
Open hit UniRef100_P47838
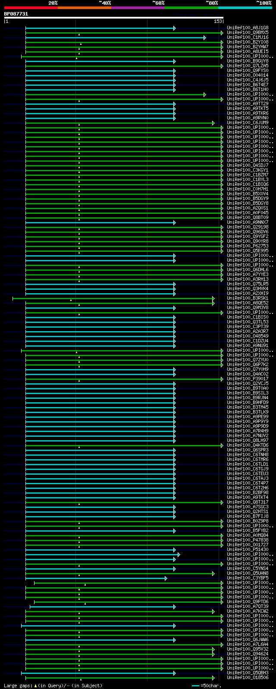(248, 540)
